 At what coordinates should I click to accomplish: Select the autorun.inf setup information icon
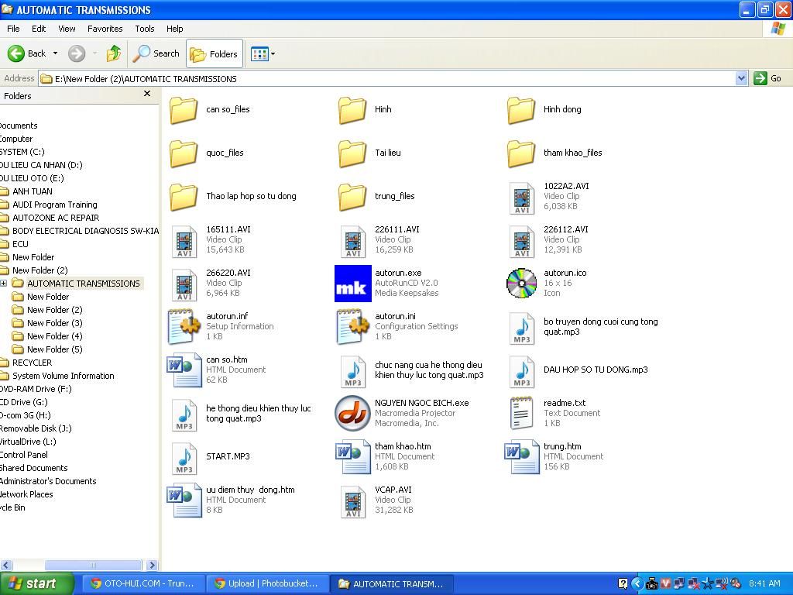coord(184,327)
